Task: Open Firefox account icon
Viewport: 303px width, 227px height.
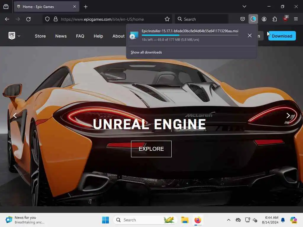Action: pyautogui.click(x=264, y=19)
